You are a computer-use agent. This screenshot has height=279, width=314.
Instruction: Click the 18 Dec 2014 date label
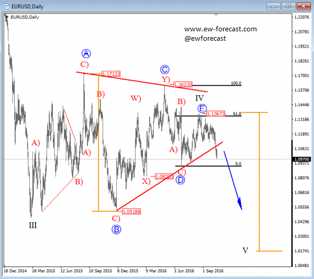click(14, 271)
